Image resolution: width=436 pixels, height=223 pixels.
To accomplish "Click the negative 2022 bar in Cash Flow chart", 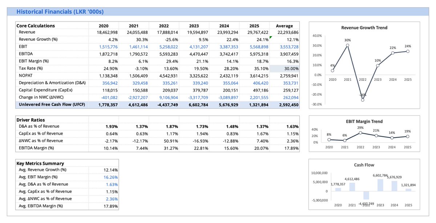I will point(366,195).
